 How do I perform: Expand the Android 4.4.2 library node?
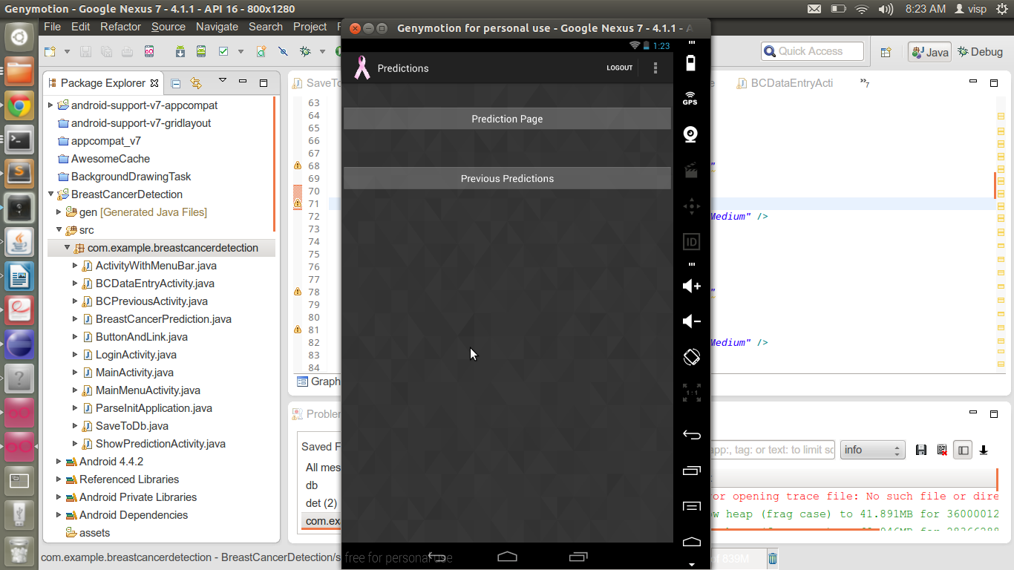[x=59, y=462]
